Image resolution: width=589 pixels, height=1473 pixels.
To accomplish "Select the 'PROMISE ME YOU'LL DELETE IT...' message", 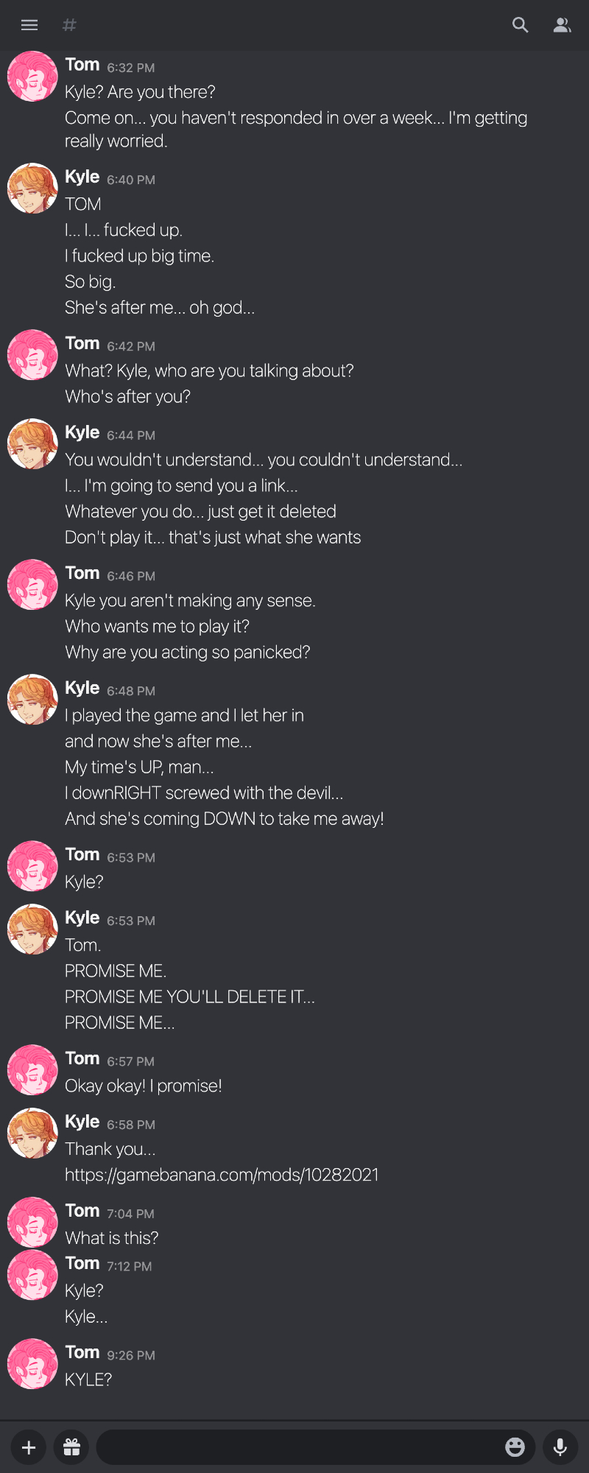I will [190, 996].
